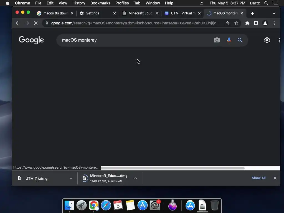284x213 pixels.
Task: Open Spotlight search in menu bar
Action: pyautogui.click(x=266, y=3)
